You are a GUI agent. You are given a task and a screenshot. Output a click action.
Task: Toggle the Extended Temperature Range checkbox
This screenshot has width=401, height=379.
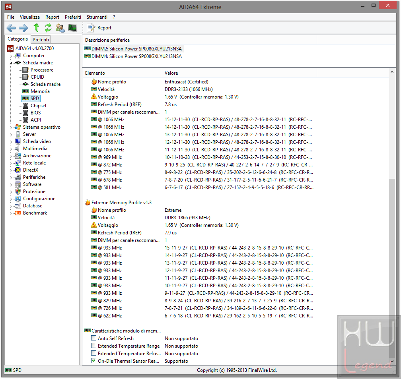pos(94,346)
